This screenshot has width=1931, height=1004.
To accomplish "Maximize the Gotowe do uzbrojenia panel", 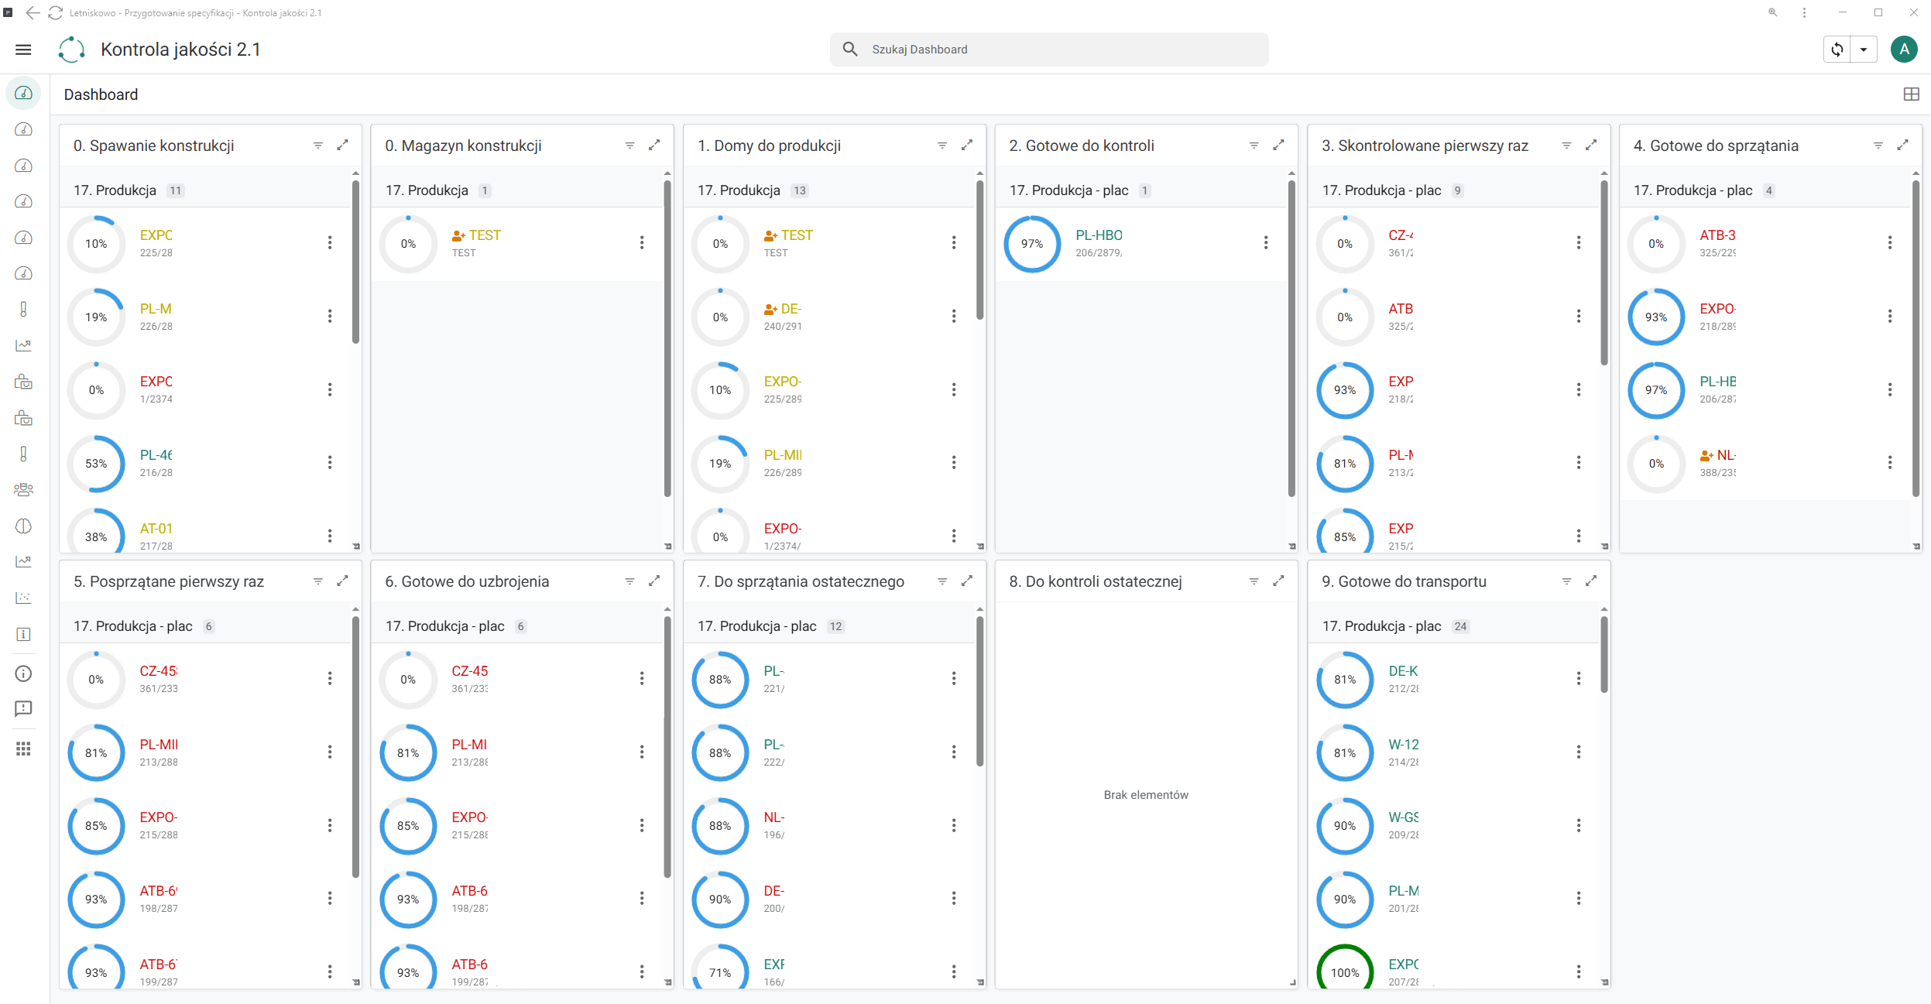I will pos(654,581).
